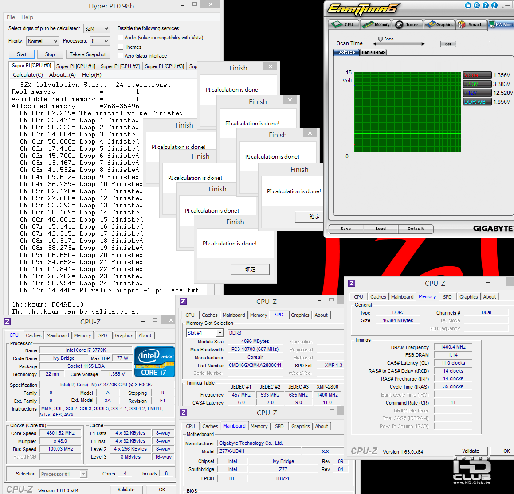The image size is (514, 494).
Task: Open the Slot #1 memory slot dropdown
Action: click(x=205, y=333)
